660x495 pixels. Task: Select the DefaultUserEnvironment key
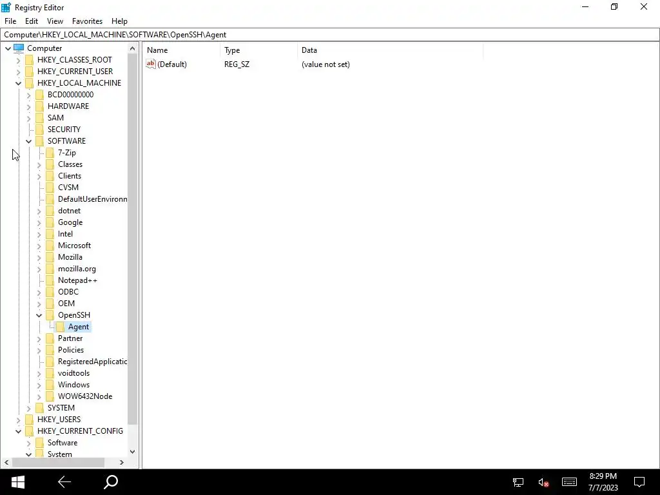coord(92,199)
